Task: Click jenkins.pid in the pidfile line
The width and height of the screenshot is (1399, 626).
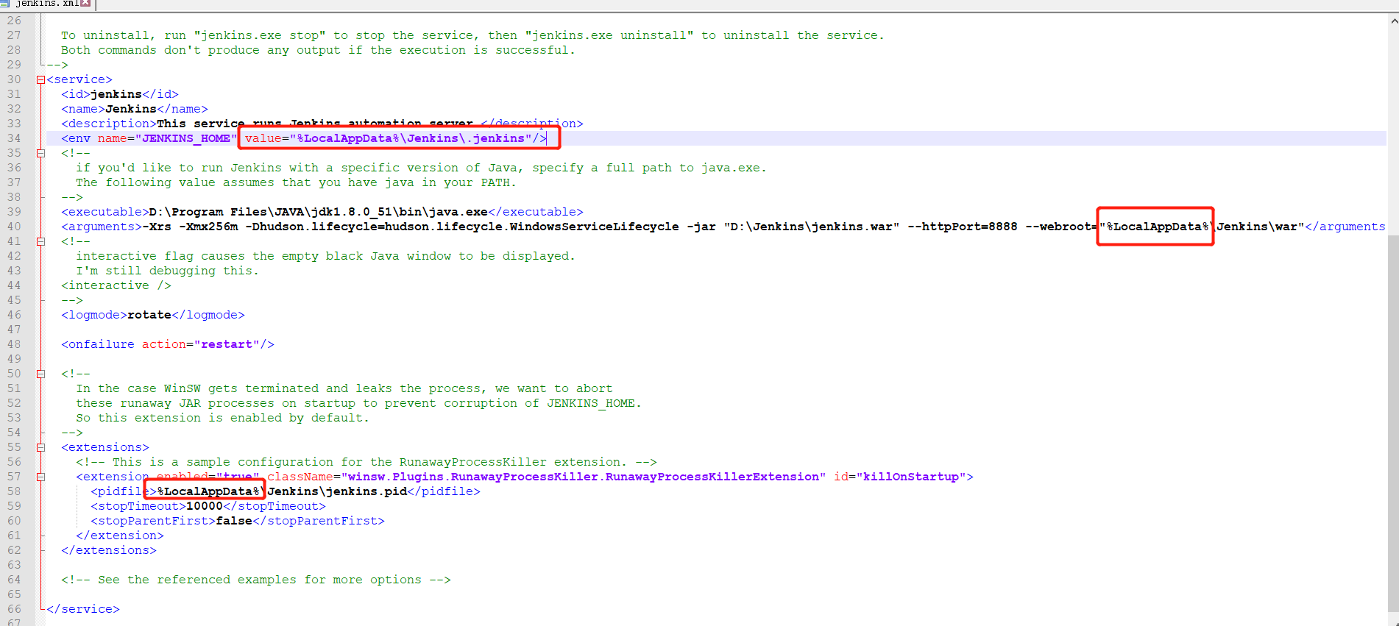Action: click(x=366, y=491)
